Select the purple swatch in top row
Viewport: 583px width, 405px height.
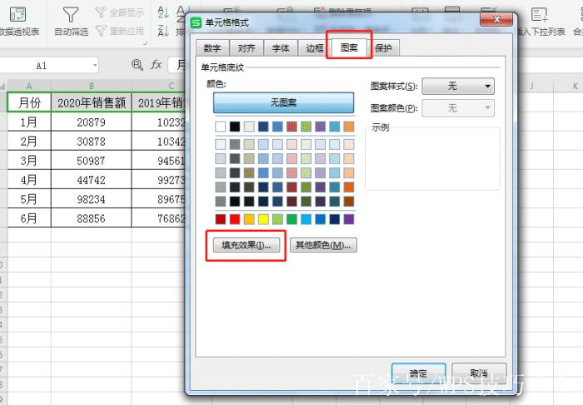(320, 127)
